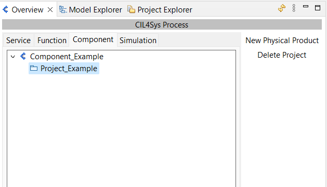The image size is (327, 187).
Task: Click the Project Explorer folder icon
Action: point(131,9)
